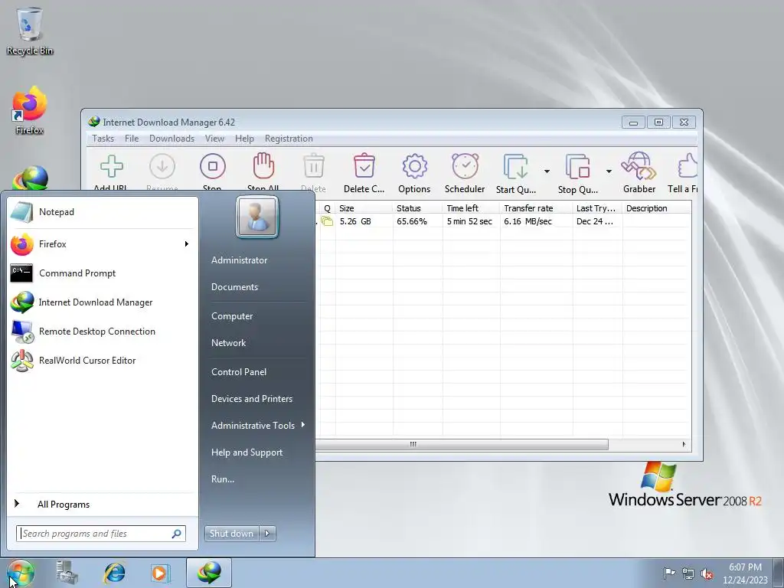Open Control Panel from Start menu

(239, 372)
